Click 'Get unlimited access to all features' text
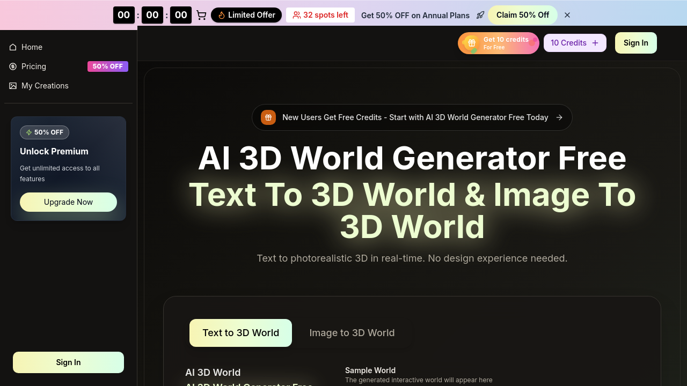Image resolution: width=687 pixels, height=386 pixels. (60, 174)
